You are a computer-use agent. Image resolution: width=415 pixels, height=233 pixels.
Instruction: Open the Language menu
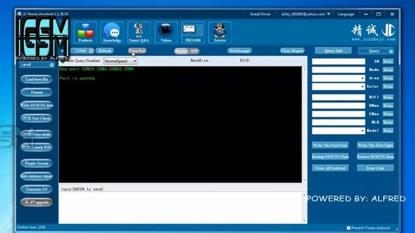pyautogui.click(x=346, y=14)
